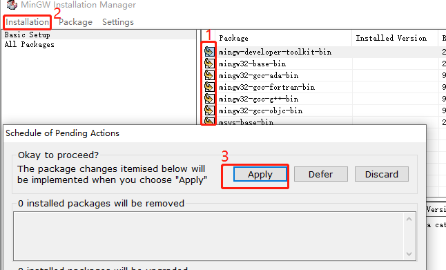This screenshot has width=446, height=270.
Task: Click the Defer button
Action: pyautogui.click(x=321, y=174)
